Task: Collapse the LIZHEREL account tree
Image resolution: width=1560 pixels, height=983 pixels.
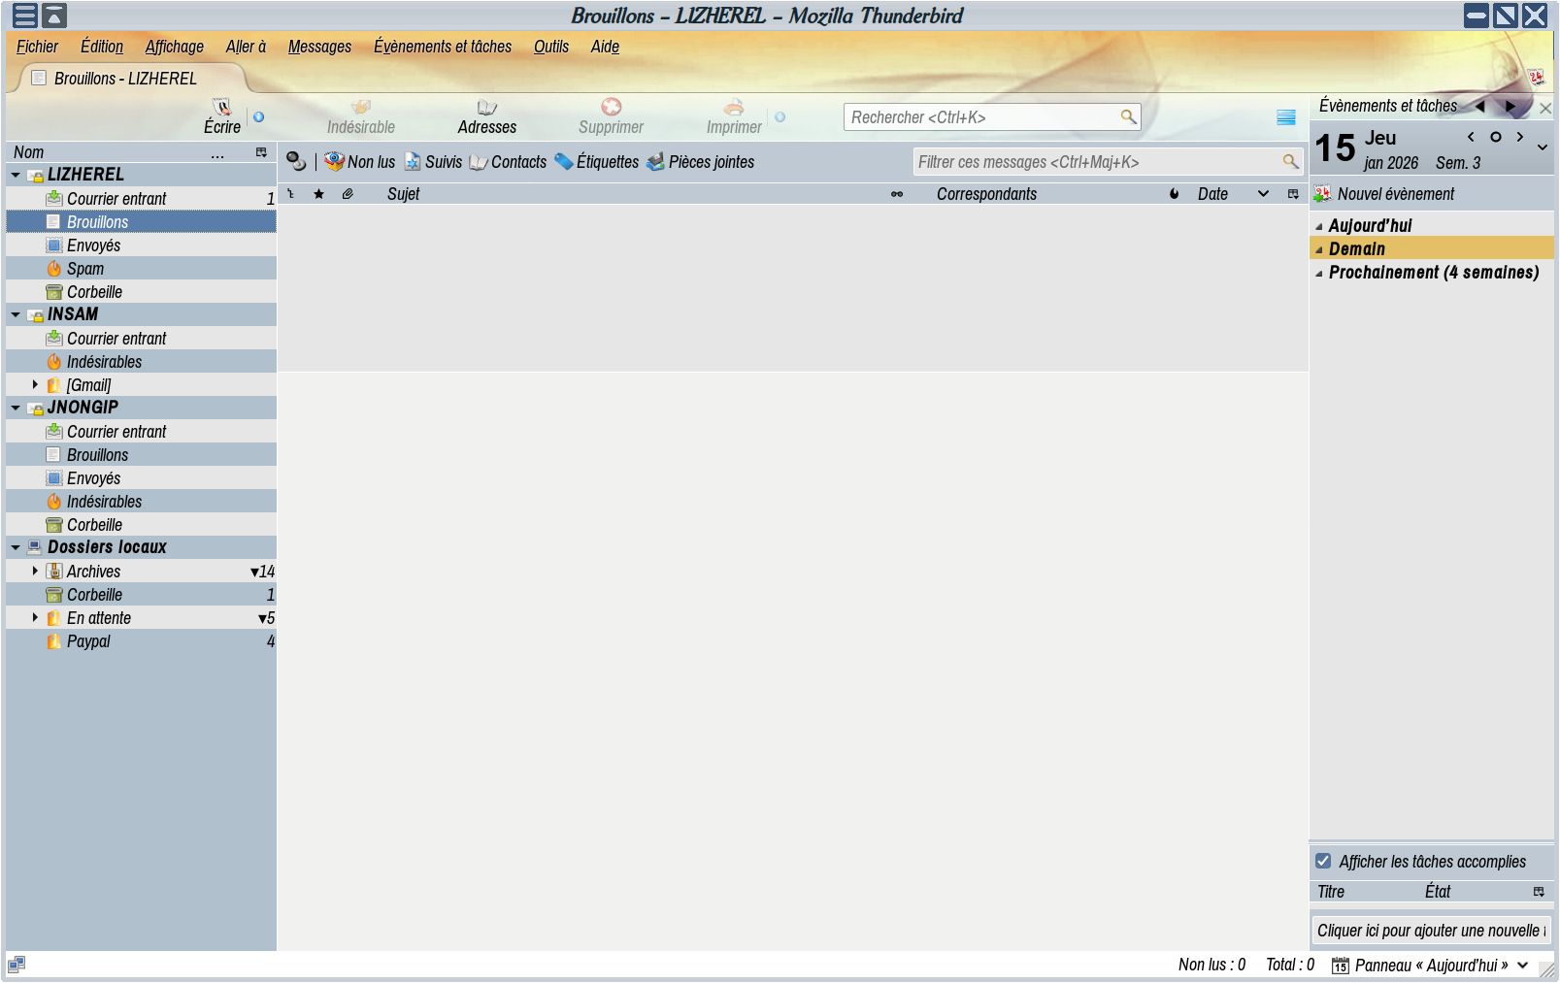Action: (16, 176)
